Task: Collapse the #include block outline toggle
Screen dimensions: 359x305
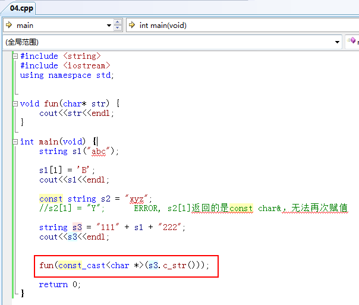Action: (15, 56)
